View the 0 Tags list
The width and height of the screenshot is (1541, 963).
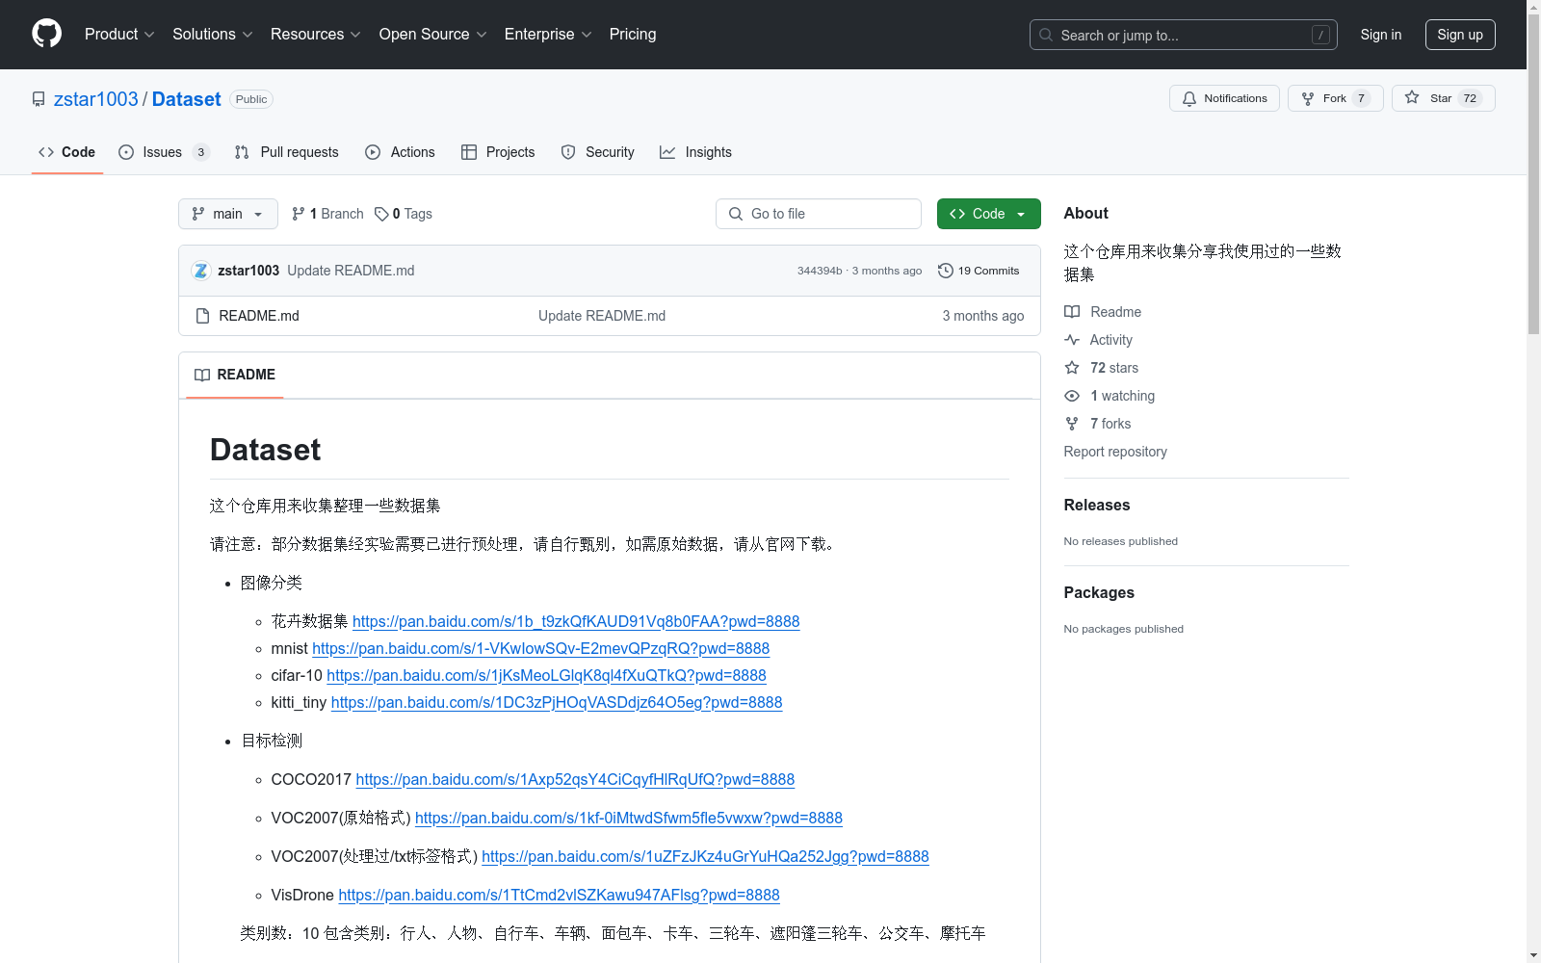(404, 214)
